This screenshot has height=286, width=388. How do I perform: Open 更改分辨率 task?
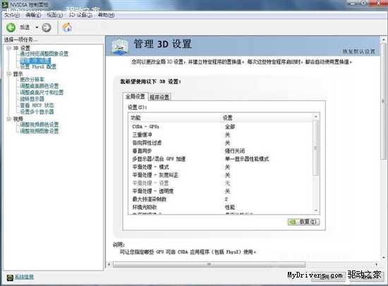[x=32, y=80]
